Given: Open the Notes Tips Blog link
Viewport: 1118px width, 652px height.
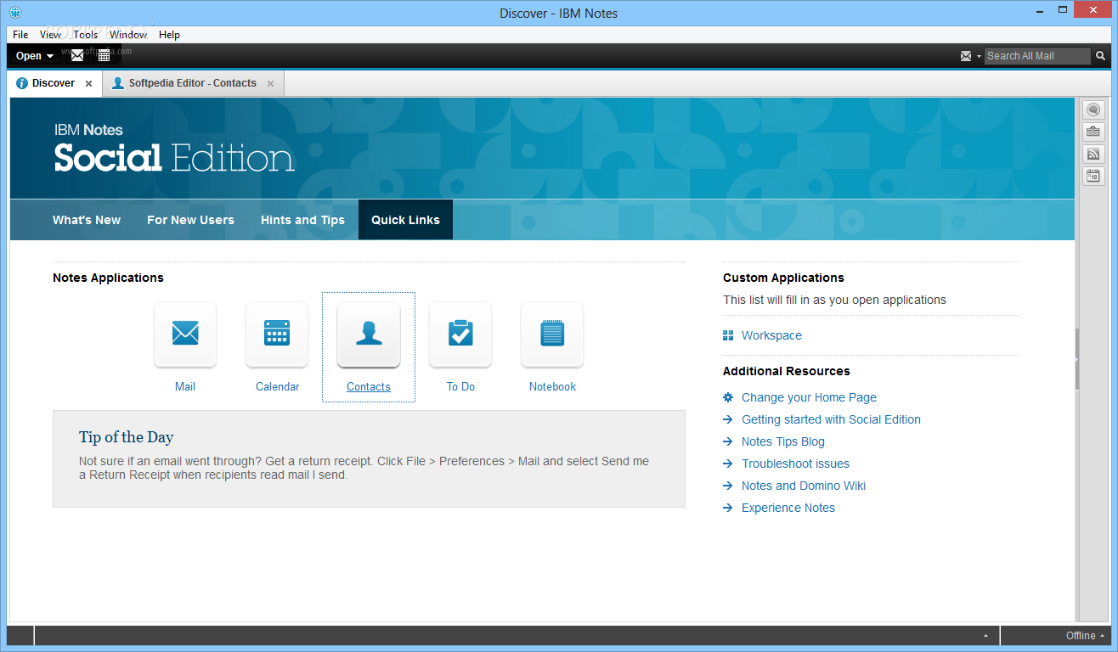Looking at the screenshot, I should 782,441.
